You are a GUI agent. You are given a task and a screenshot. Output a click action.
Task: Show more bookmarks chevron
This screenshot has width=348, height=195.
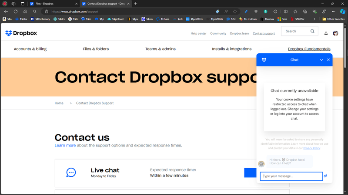point(314,19)
